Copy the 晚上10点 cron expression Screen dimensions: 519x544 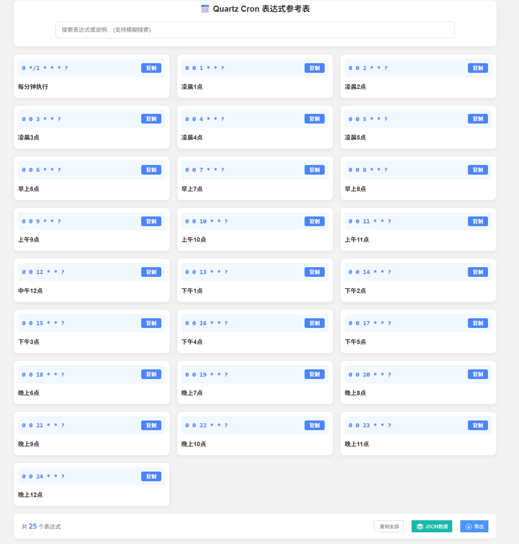tap(315, 425)
